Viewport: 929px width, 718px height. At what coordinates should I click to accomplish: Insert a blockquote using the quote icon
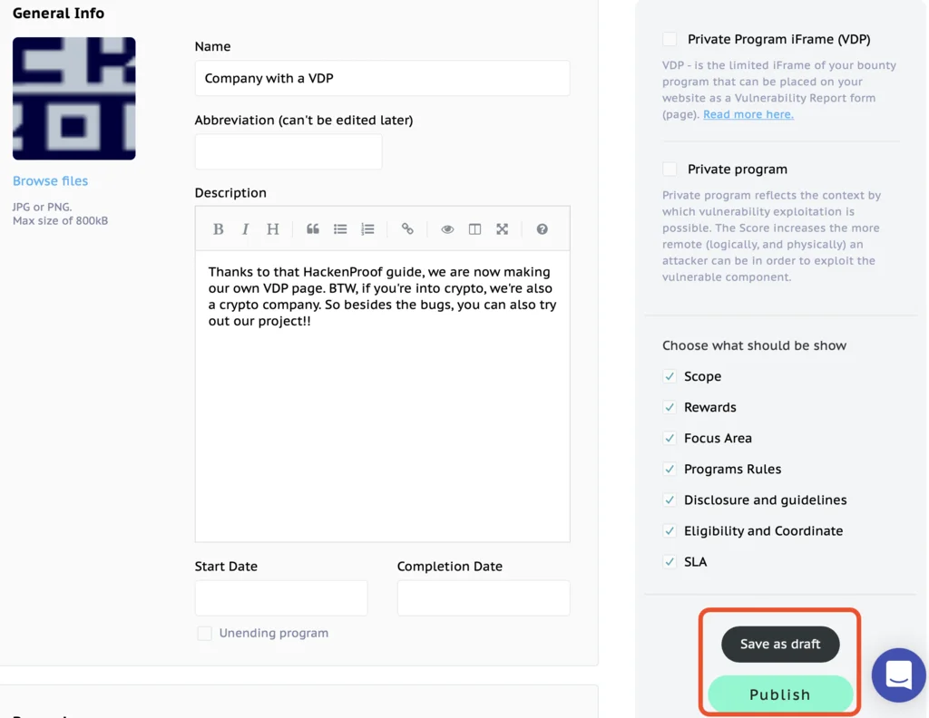click(x=313, y=229)
